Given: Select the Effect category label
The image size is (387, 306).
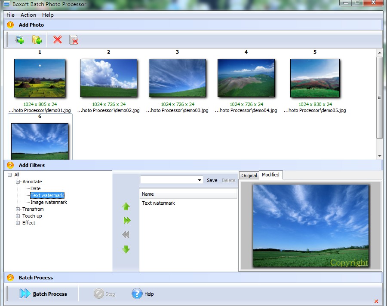Looking at the screenshot, I should pyautogui.click(x=29, y=223).
